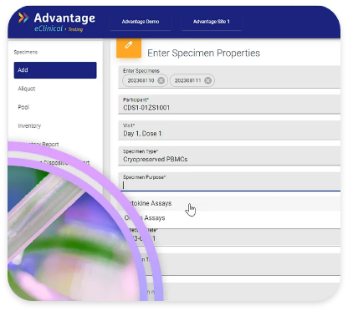Image resolution: width=348 pixels, height=311 pixels.
Task: Remove specimen chip 202308111
Action: click(207, 80)
